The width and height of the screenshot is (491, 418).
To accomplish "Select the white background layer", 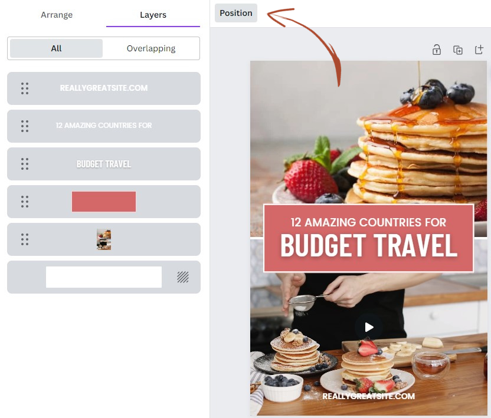I will click(104, 277).
